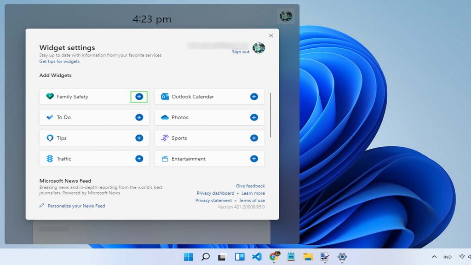The image size is (471, 265).
Task: Click the Outlook Calendar icon
Action: (x=164, y=97)
